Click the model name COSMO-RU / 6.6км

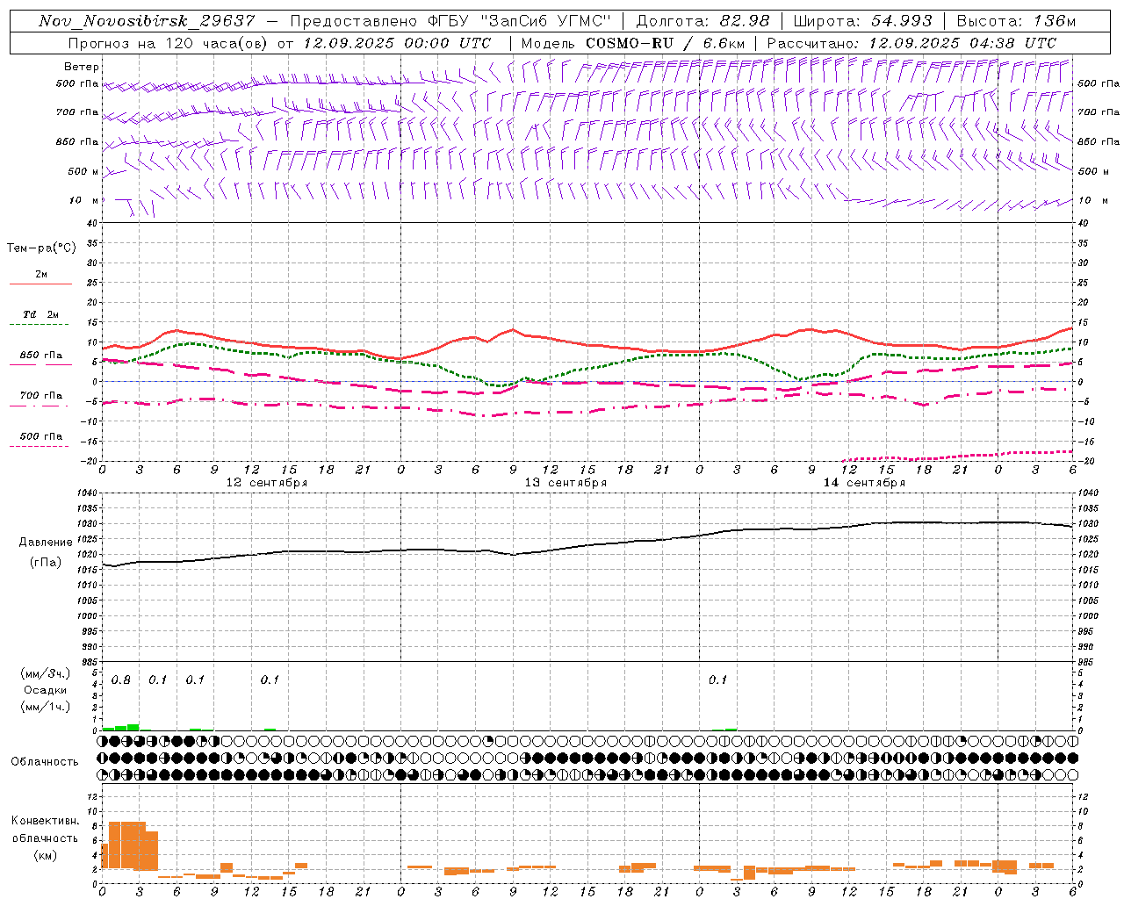click(666, 43)
